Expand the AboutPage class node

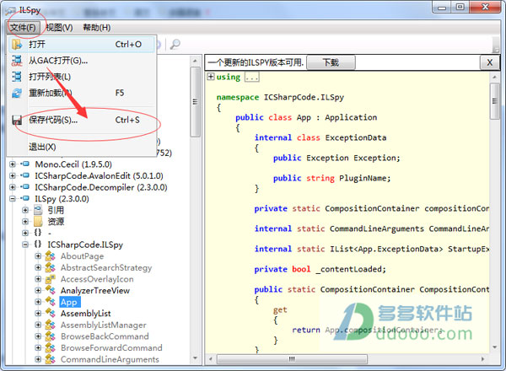tap(38, 256)
